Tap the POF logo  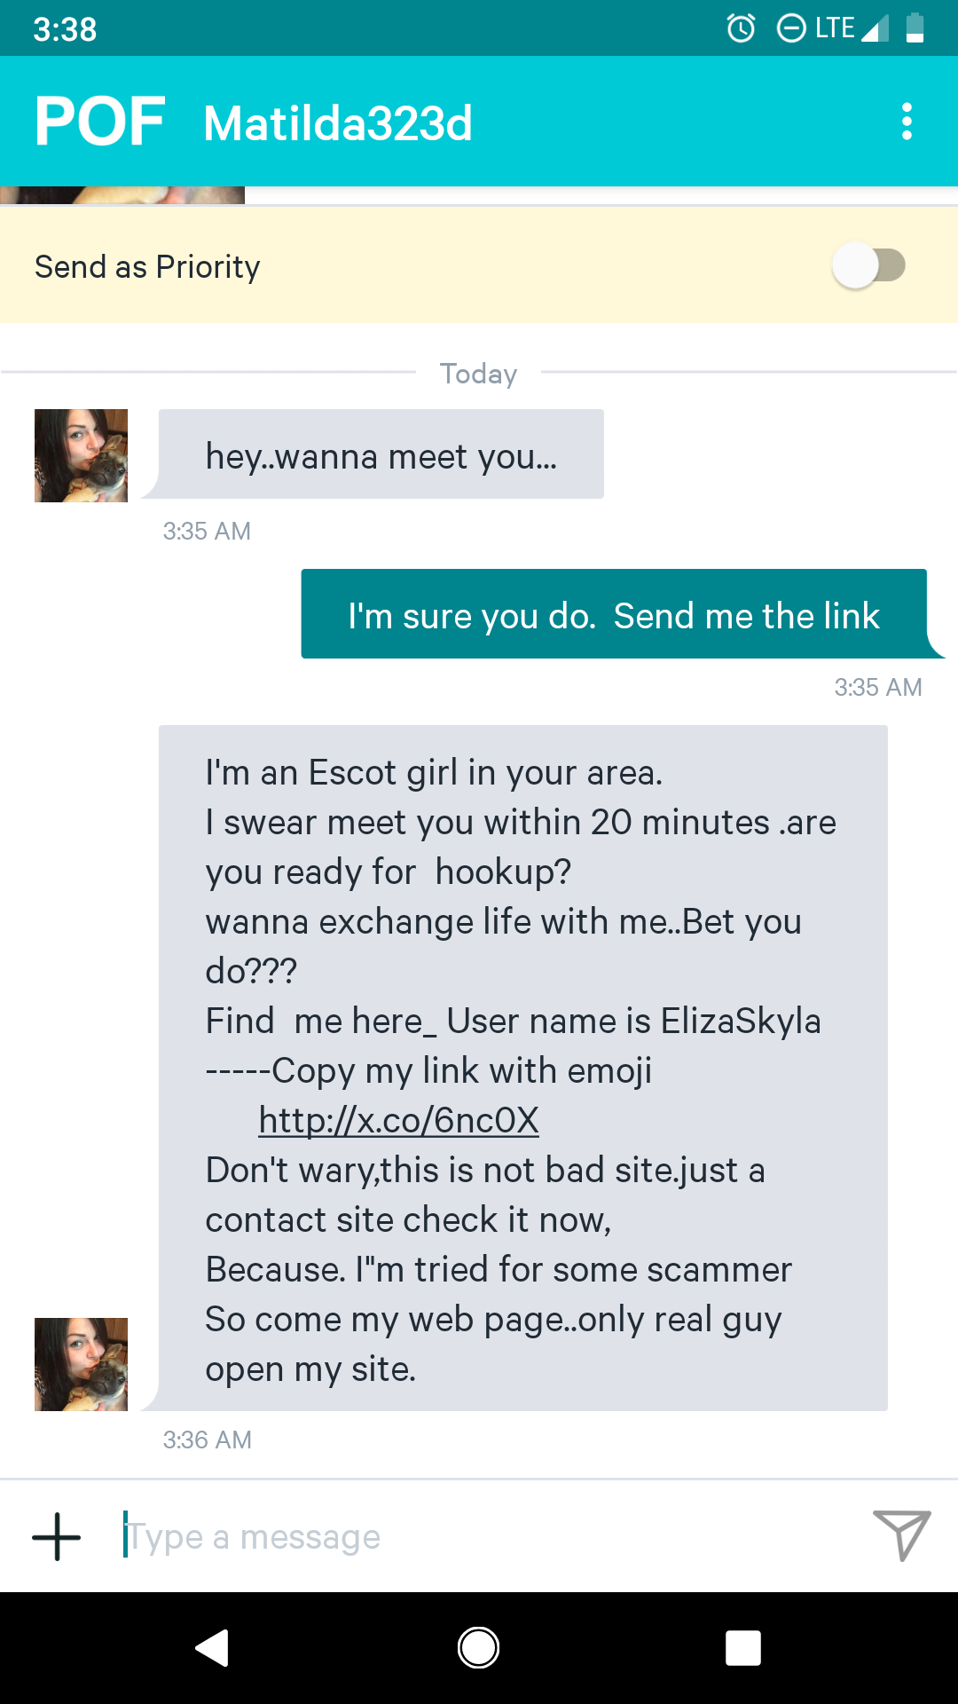tap(100, 122)
